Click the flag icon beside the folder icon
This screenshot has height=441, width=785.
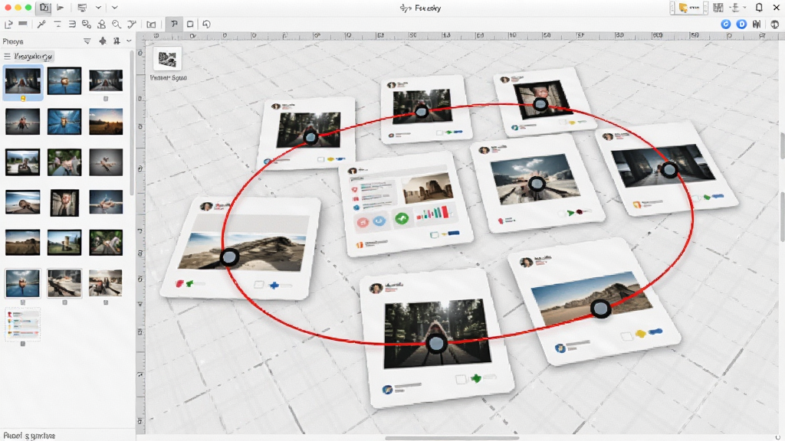pyautogui.click(x=61, y=8)
